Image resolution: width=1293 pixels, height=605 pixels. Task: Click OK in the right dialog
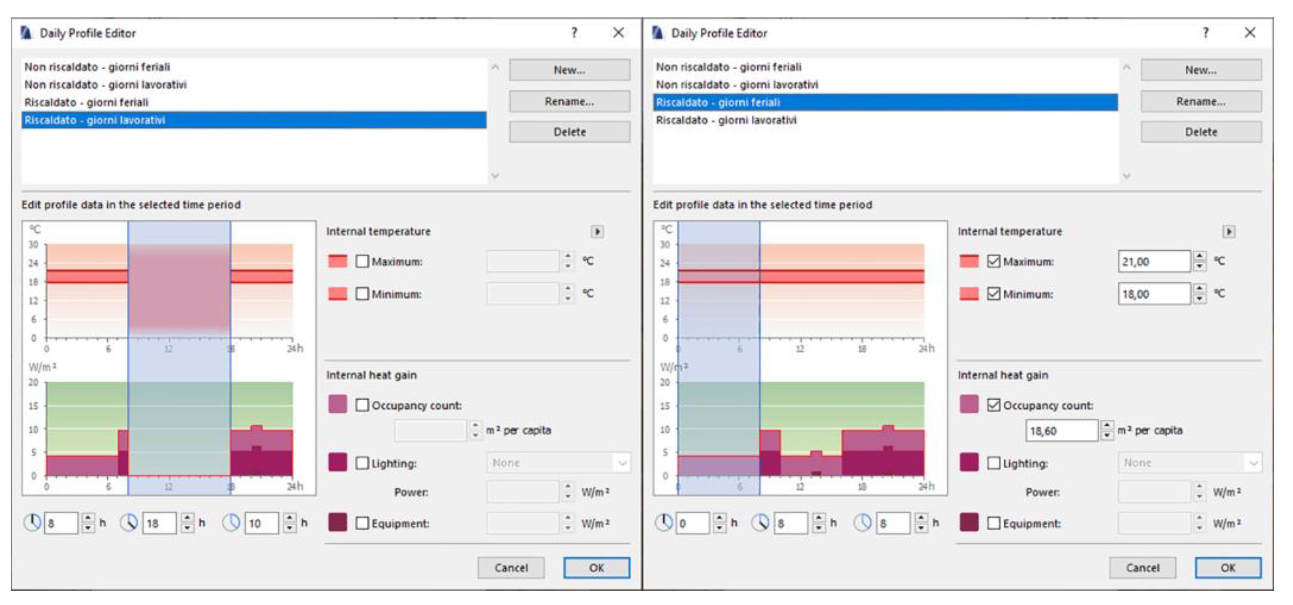(x=1227, y=568)
